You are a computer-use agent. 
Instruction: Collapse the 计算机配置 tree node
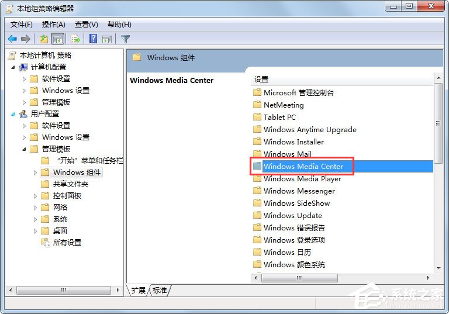(x=13, y=68)
